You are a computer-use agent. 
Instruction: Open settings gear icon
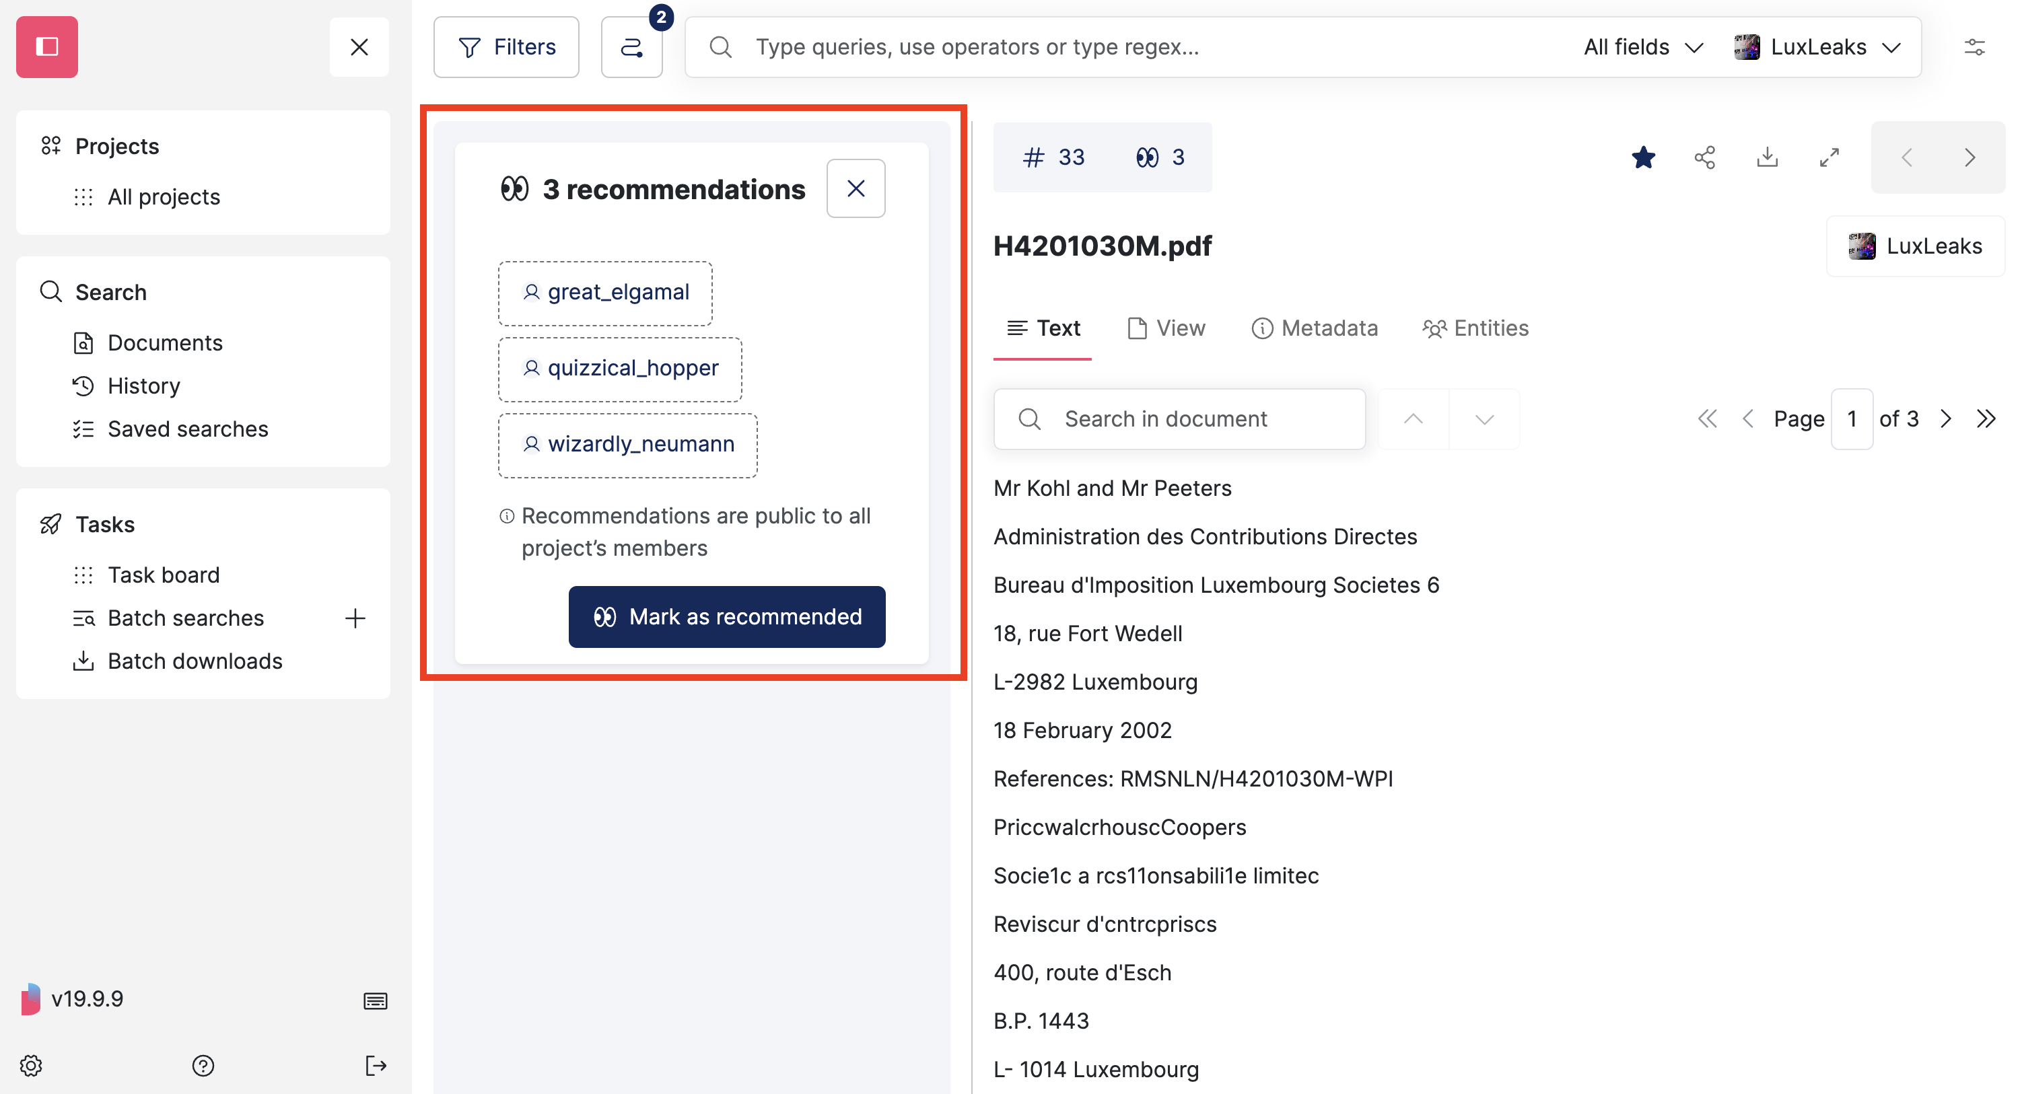click(x=32, y=1066)
